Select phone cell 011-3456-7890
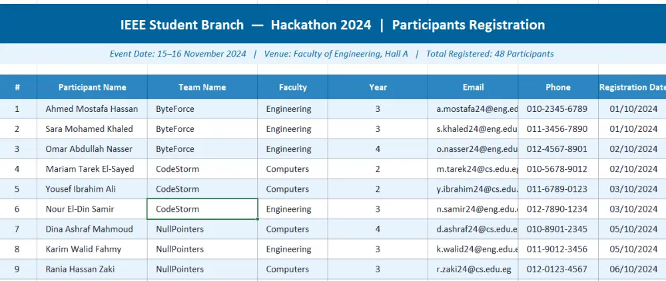666x281 pixels. click(558, 129)
